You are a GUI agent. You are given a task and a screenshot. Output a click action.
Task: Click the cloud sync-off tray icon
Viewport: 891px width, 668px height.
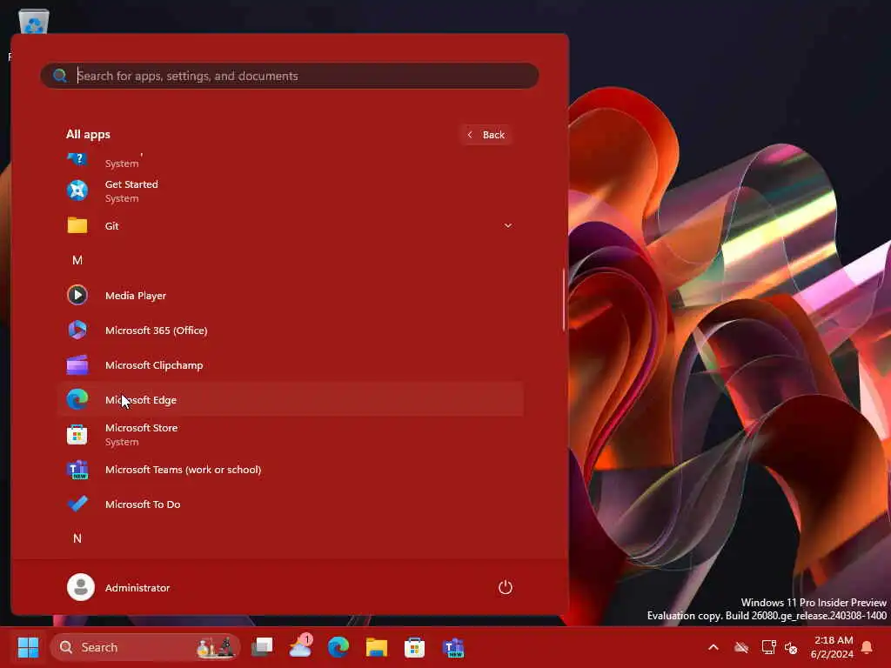tap(741, 647)
